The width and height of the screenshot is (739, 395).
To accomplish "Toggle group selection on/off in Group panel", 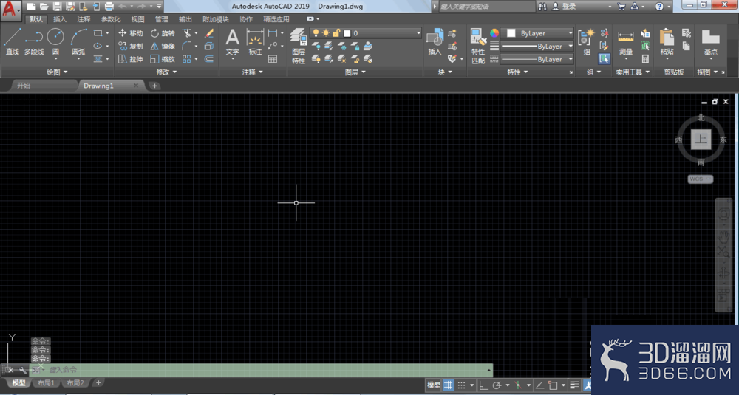I will coord(604,59).
